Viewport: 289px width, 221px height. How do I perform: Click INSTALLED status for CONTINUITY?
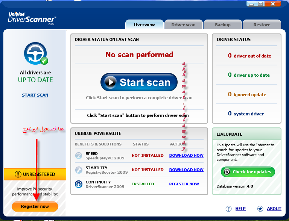[143, 184]
